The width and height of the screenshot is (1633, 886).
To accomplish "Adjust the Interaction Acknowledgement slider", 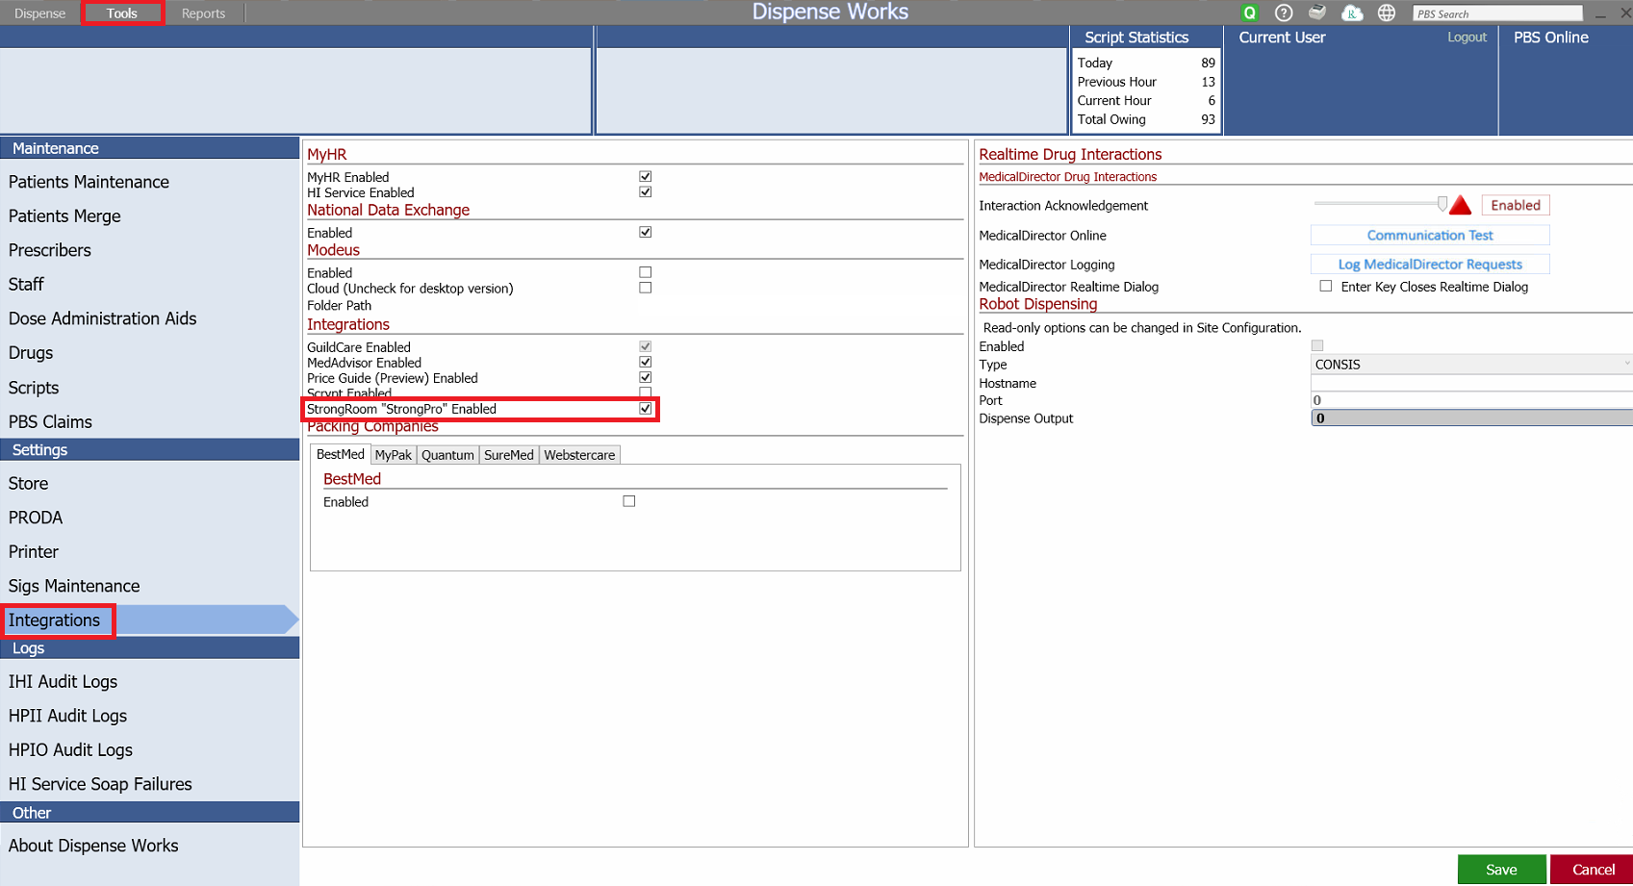I will click(x=1442, y=203).
